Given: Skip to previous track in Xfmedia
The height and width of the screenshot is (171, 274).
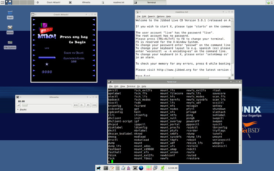Looking at the screenshot, I should (x=76, y=105).
